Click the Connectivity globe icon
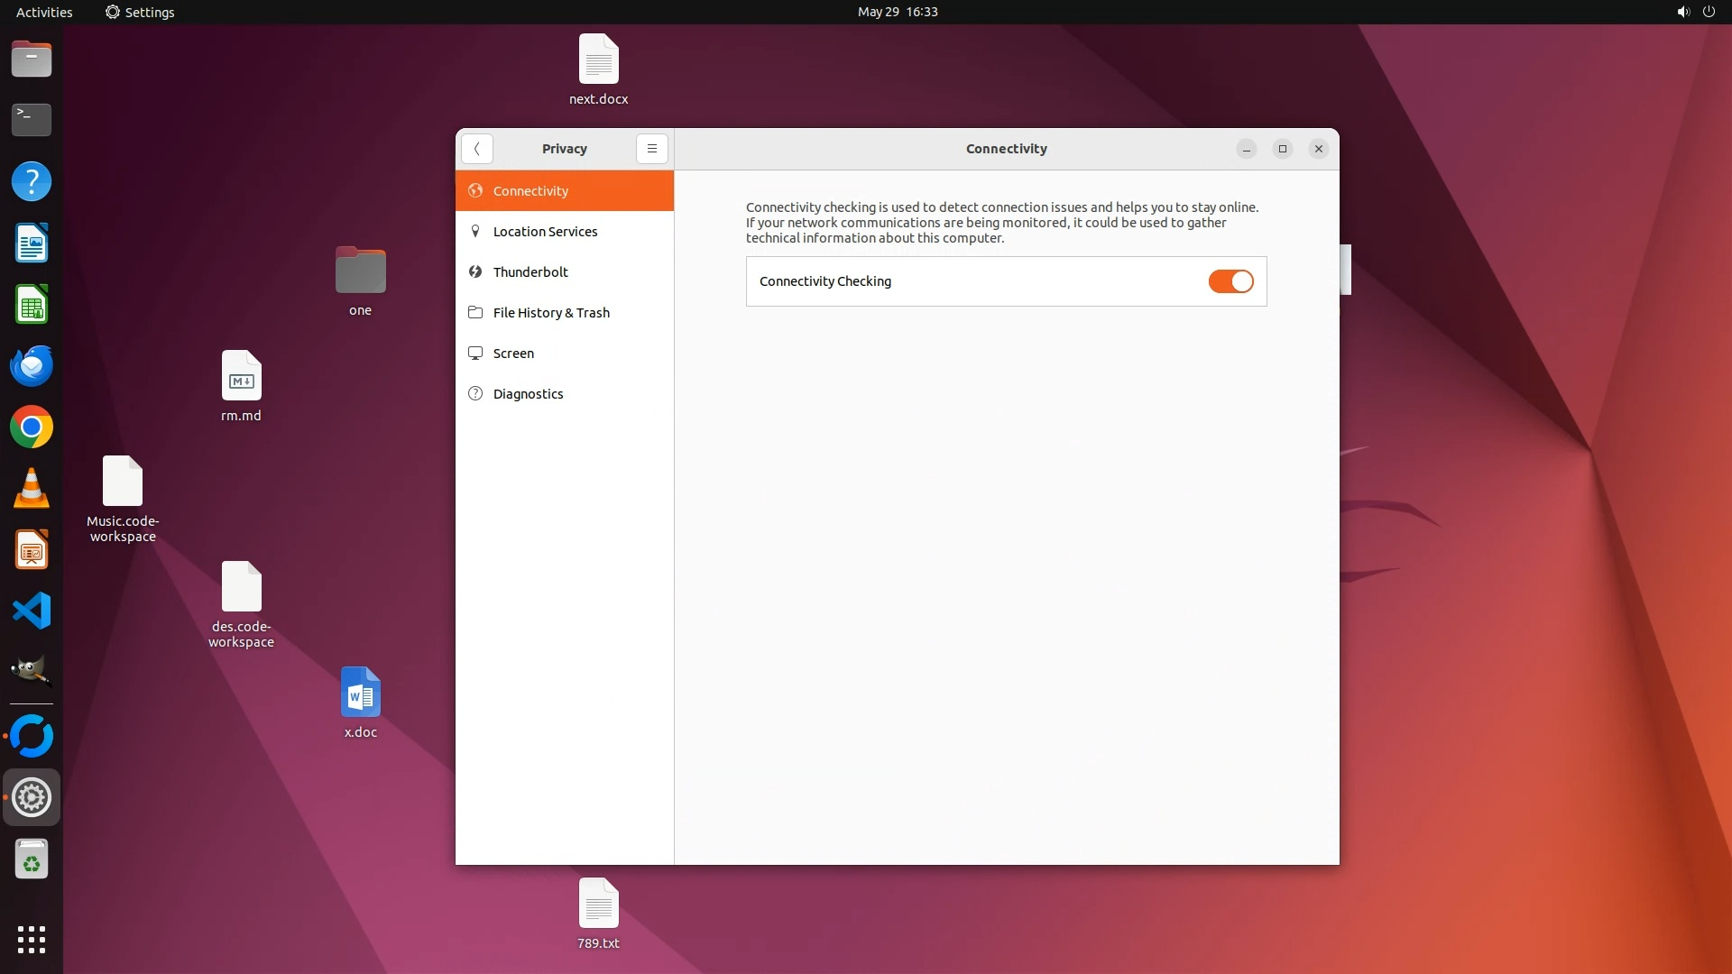Image resolution: width=1732 pixels, height=974 pixels. pyautogui.click(x=475, y=191)
